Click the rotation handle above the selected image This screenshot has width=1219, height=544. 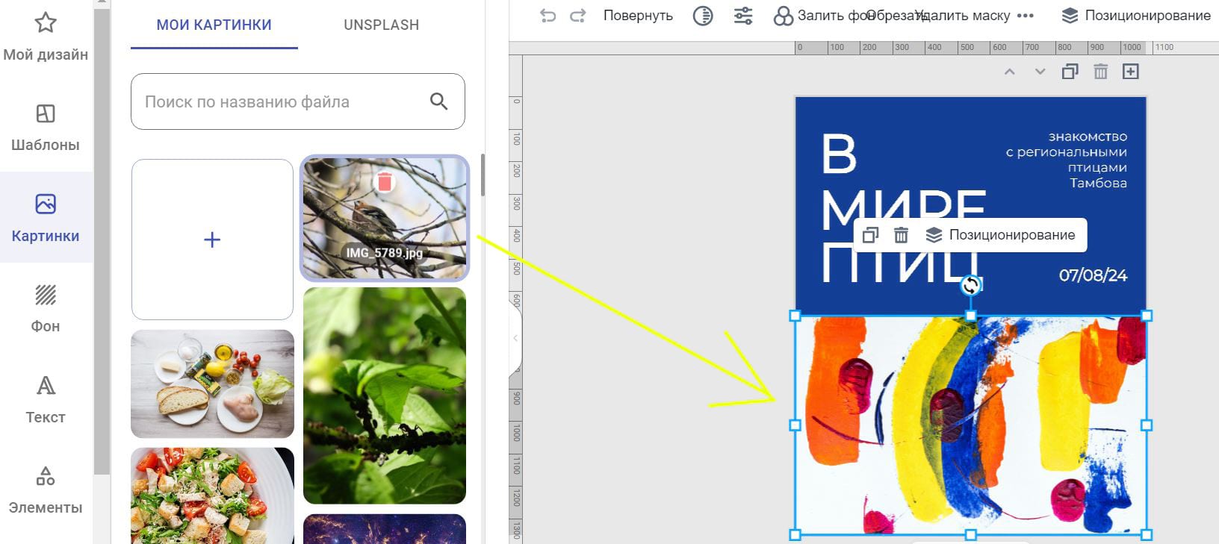(x=970, y=284)
